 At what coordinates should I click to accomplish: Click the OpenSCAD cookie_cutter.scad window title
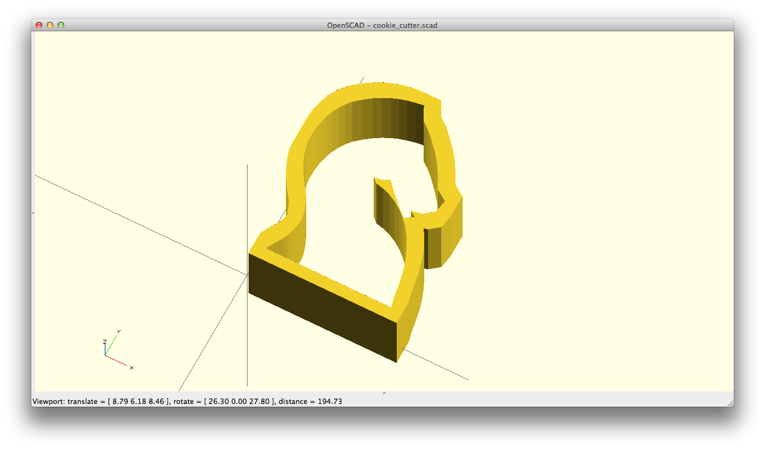pos(382,25)
